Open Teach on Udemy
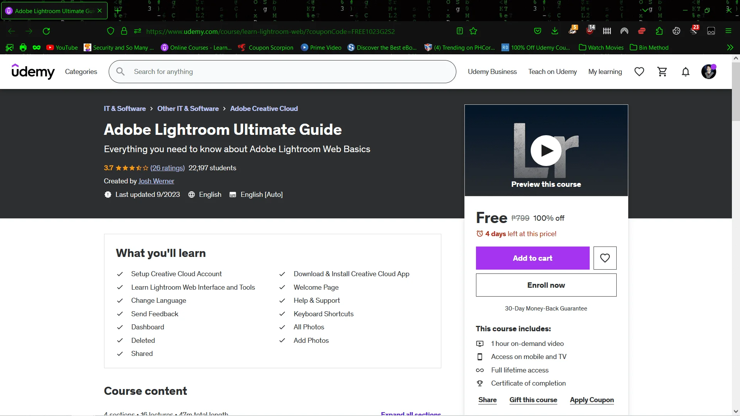The image size is (740, 416). (x=552, y=72)
